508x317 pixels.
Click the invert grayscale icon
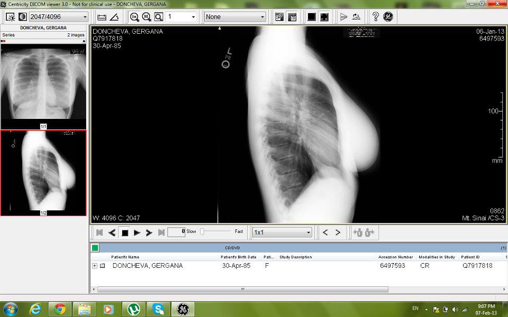pos(22,17)
